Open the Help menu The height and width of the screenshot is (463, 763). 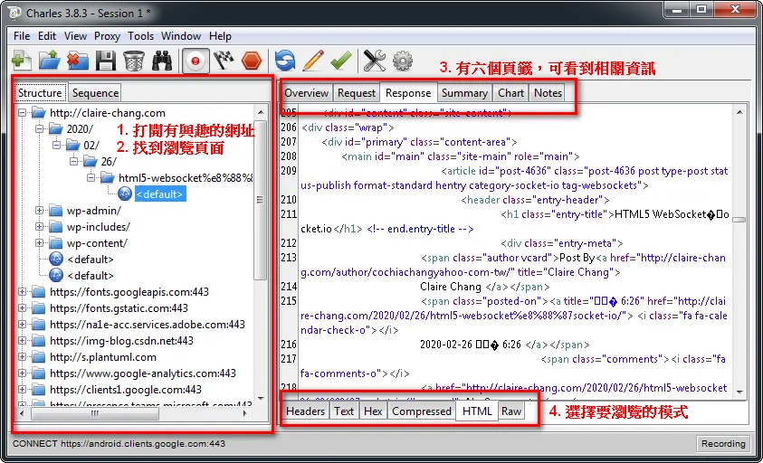[x=221, y=36]
